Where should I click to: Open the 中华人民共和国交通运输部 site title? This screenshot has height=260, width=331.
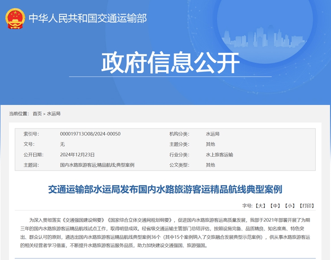tap(88, 18)
